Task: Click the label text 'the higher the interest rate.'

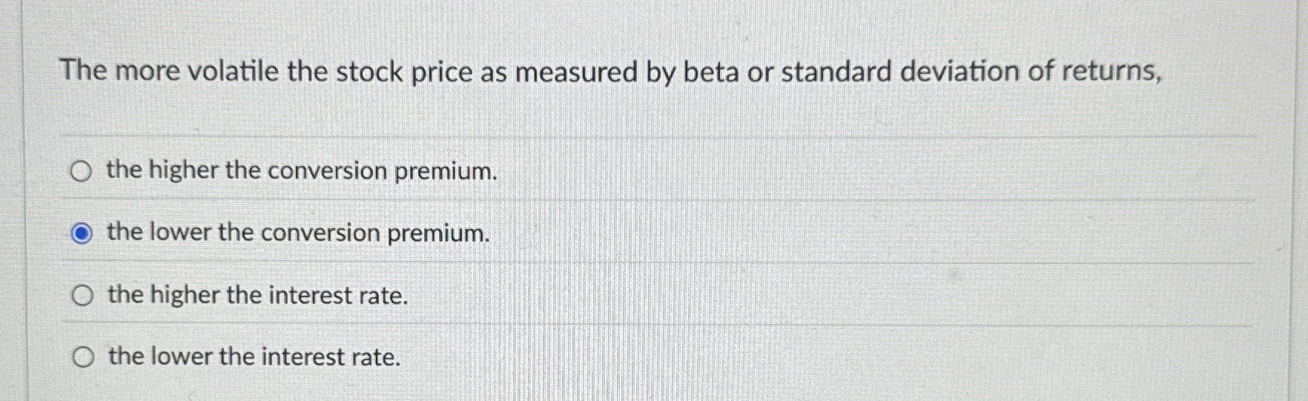Action: [x=258, y=295]
